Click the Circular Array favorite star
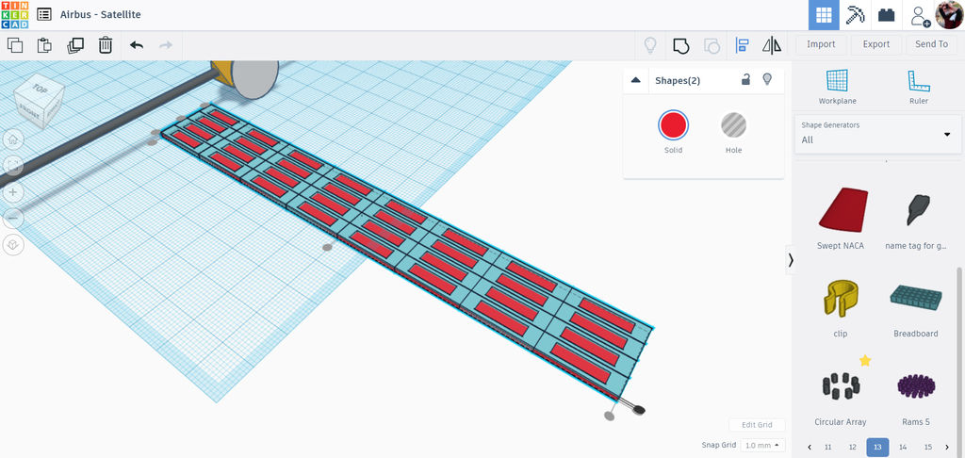Image resolution: width=965 pixels, height=458 pixels. [x=865, y=361]
